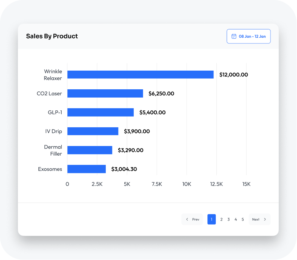
Task: Click the calendar icon in date button
Action: (234, 36)
